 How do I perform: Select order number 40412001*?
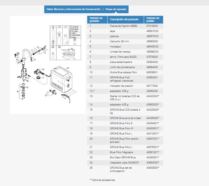click(153, 133)
